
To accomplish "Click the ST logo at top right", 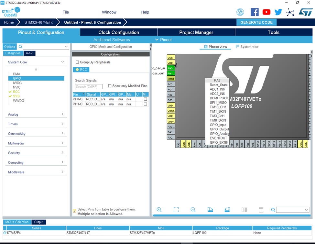I will click(x=305, y=12).
